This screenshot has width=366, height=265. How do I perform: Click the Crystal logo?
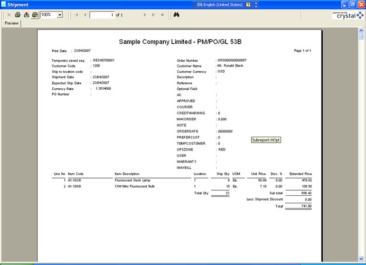point(348,15)
